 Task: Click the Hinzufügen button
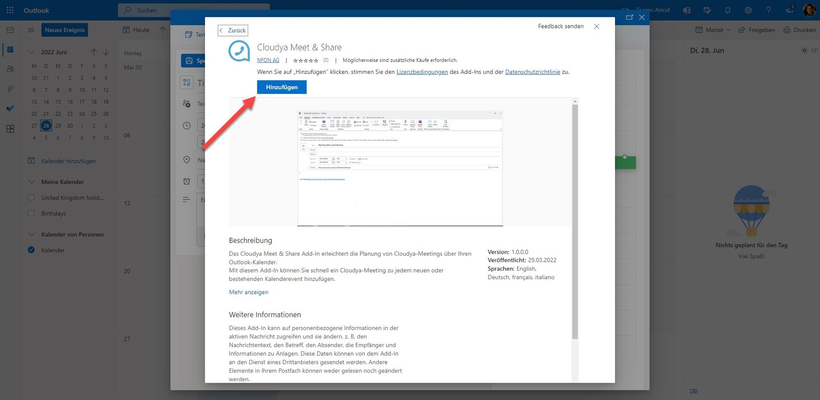[282, 87]
